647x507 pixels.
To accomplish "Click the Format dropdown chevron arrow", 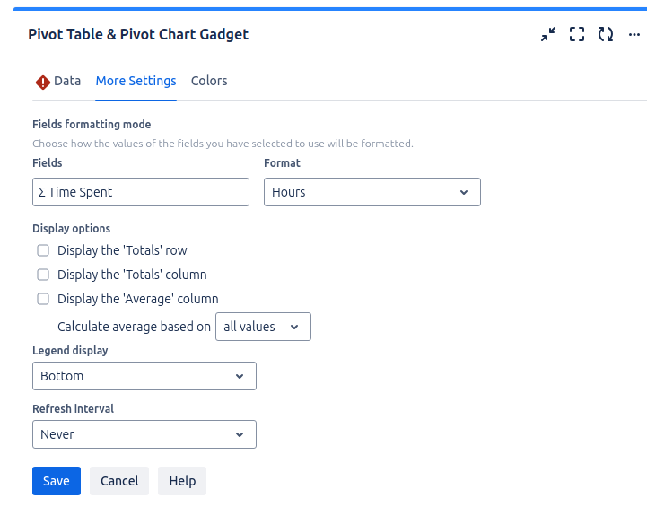I will [x=464, y=192].
